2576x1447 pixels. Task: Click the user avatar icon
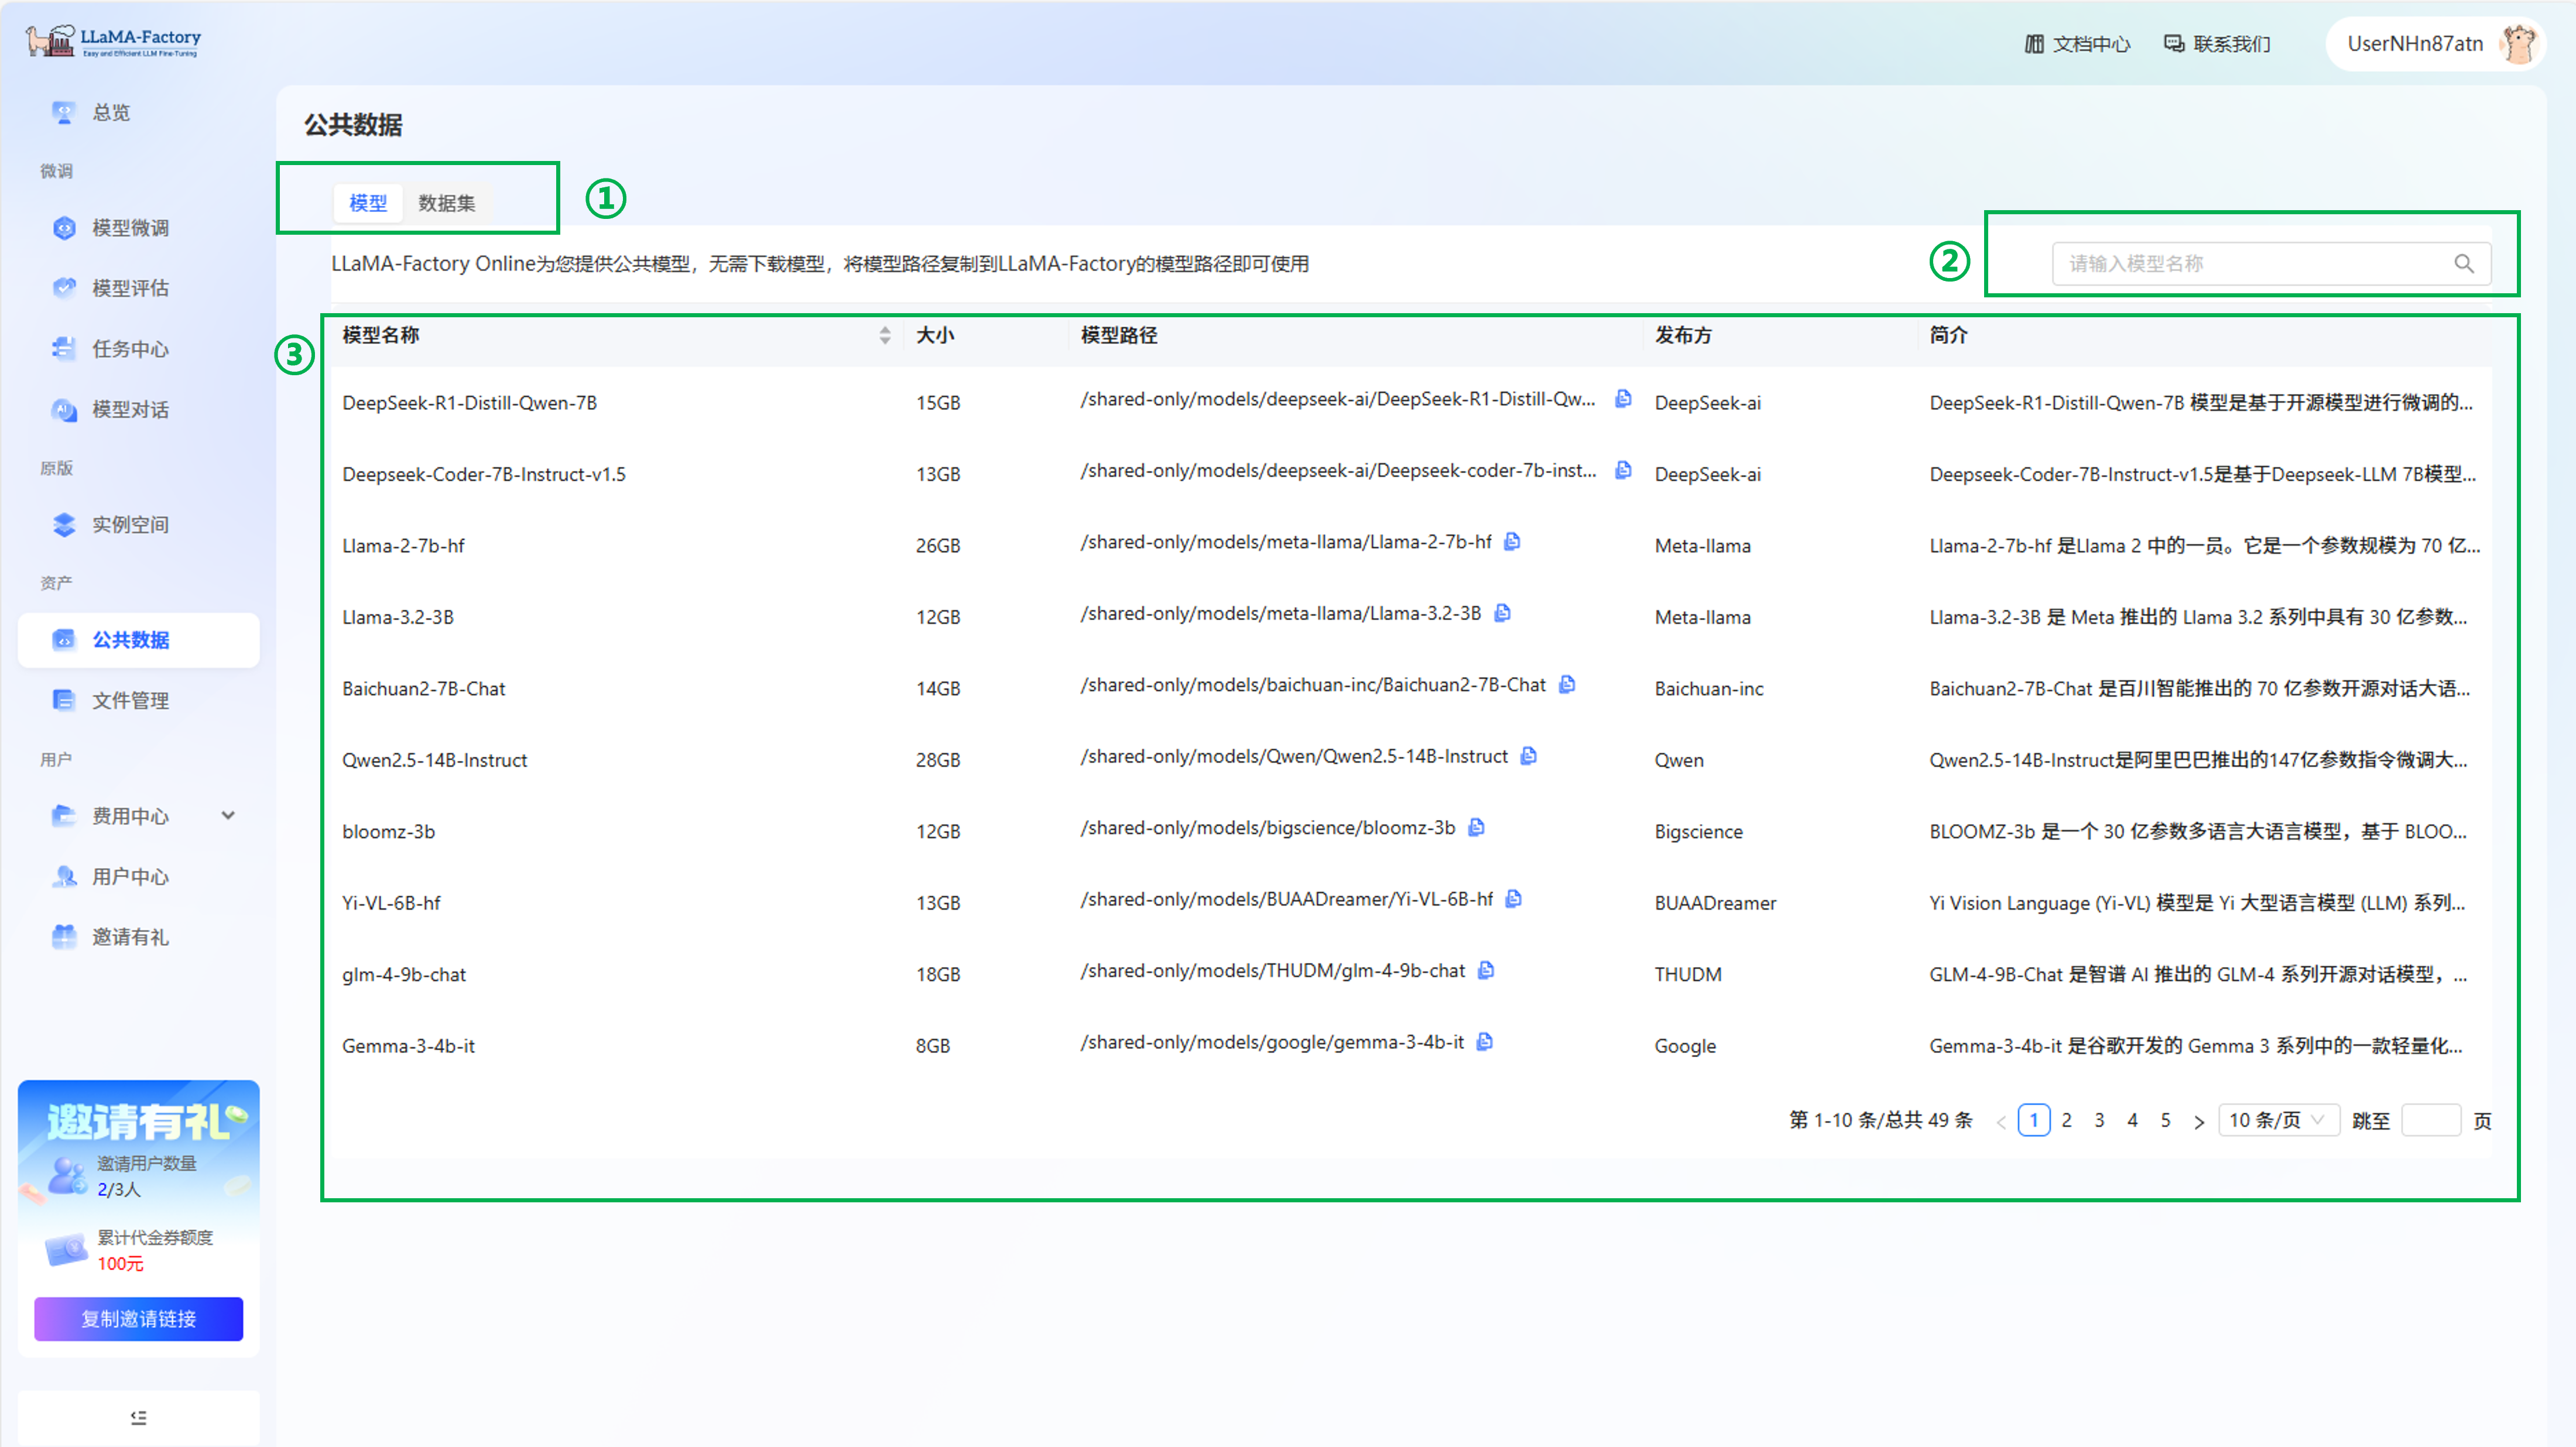pos(2519,44)
